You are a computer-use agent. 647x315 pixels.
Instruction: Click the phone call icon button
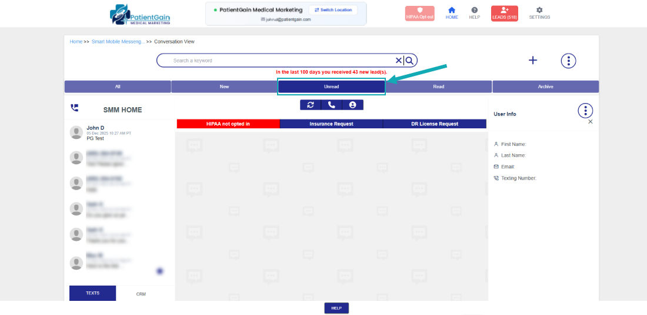332,105
